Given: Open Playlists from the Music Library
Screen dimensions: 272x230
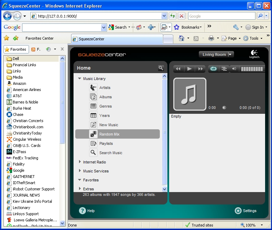Looking at the screenshot, I should (106, 143).
